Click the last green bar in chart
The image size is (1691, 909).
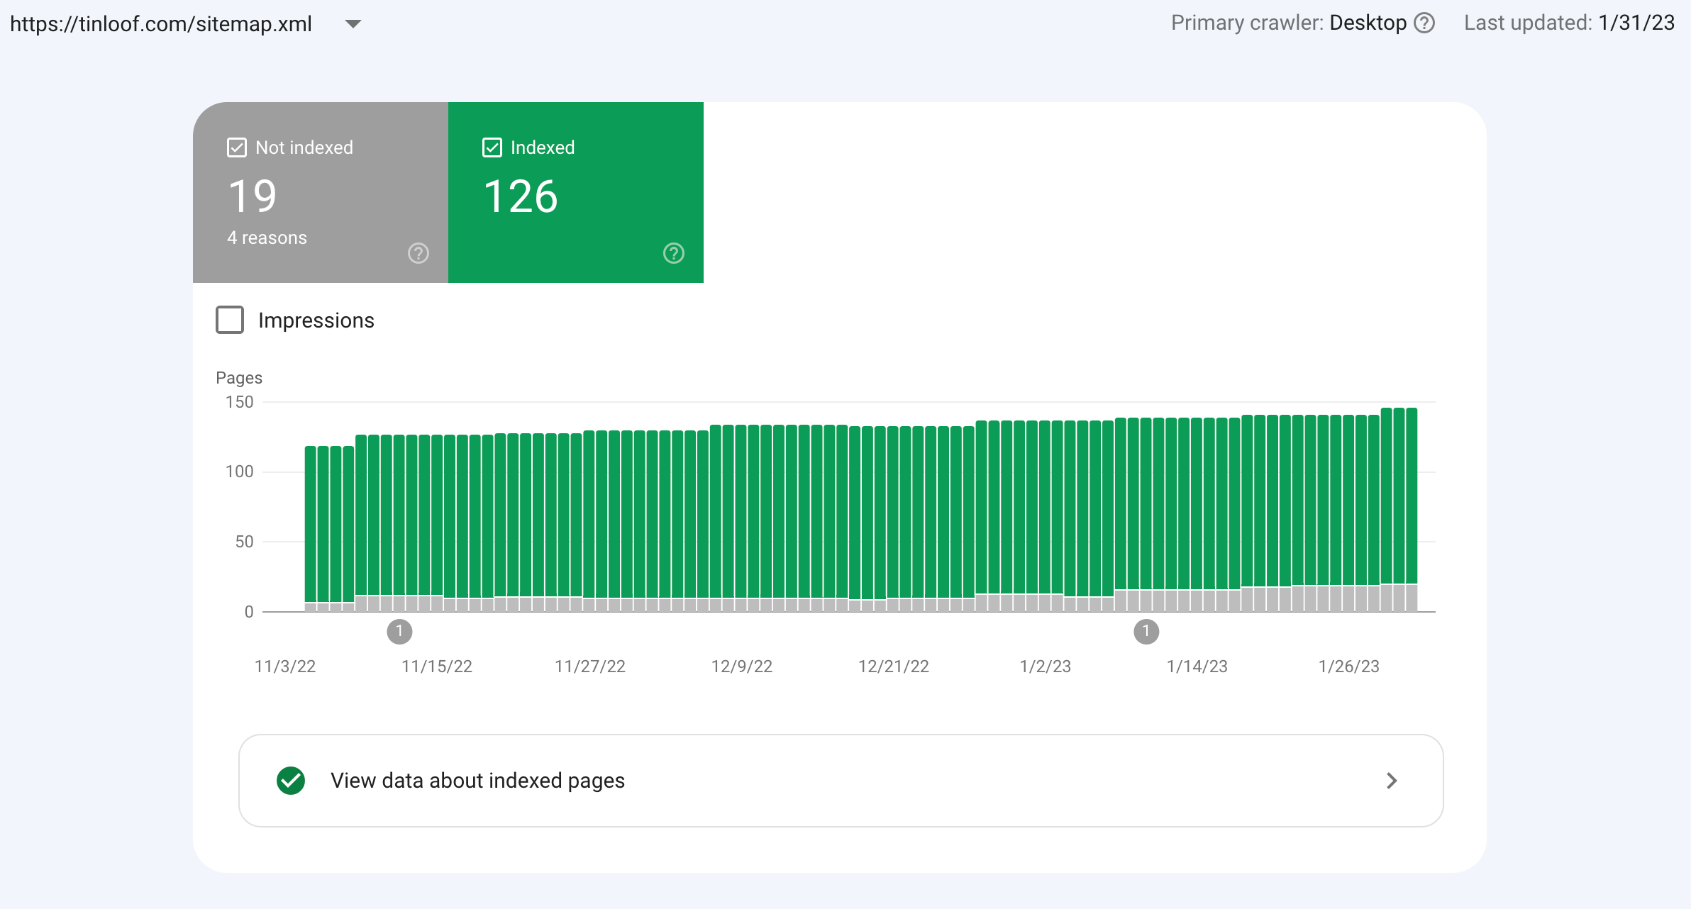[x=1412, y=496]
